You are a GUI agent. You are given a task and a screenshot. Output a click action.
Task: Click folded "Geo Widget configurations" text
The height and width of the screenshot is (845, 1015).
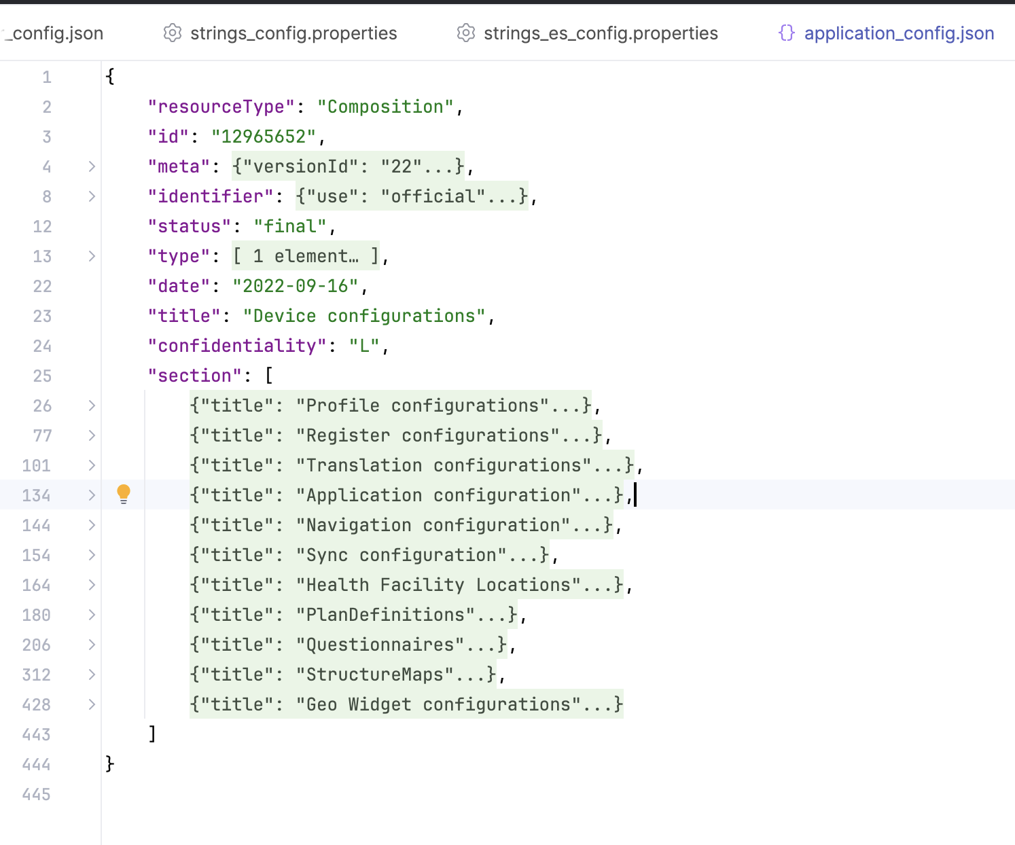406,704
